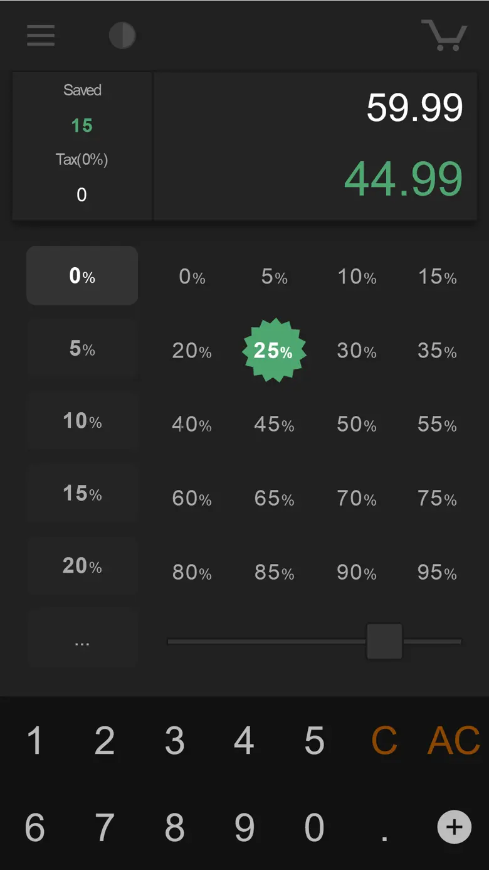
Task: Click the discount percentage slider handle
Action: [x=384, y=641]
